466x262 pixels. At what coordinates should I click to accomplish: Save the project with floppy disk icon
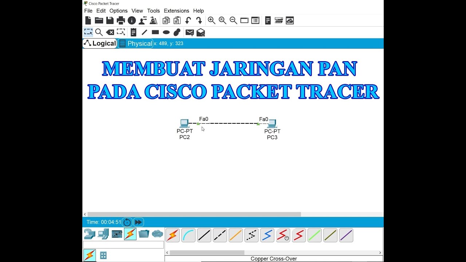click(110, 21)
